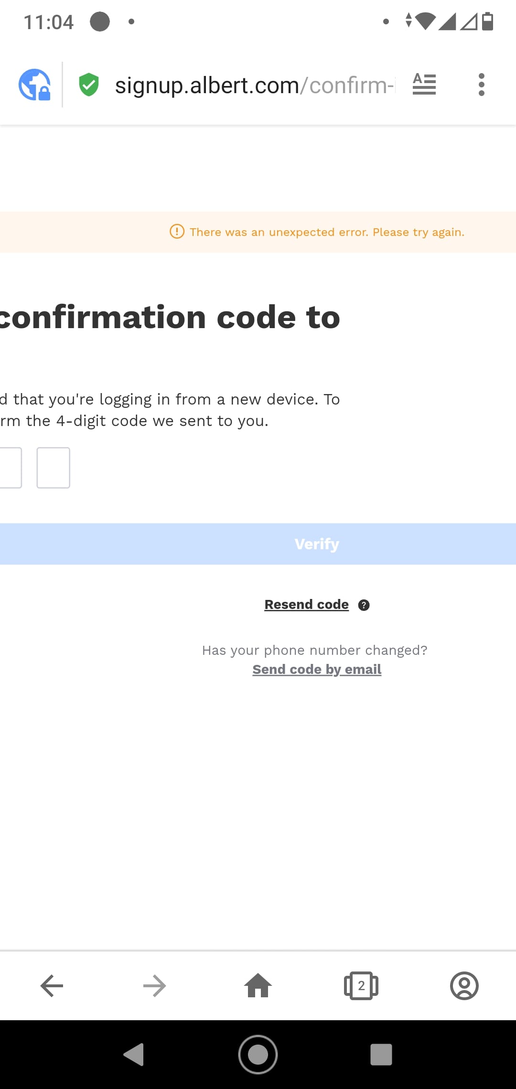This screenshot has height=1089, width=516.
Task: Click the Resend code link
Action: point(307,605)
